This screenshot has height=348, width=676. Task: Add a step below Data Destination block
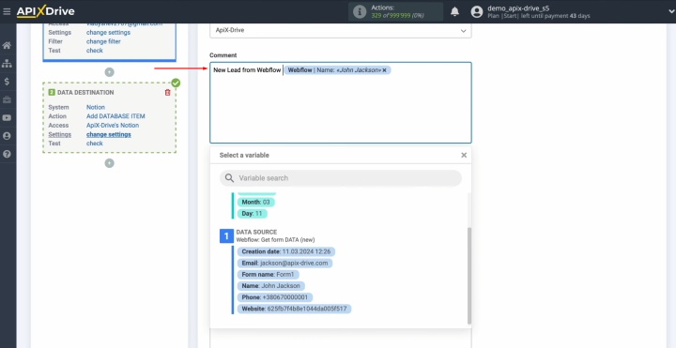pyautogui.click(x=110, y=163)
